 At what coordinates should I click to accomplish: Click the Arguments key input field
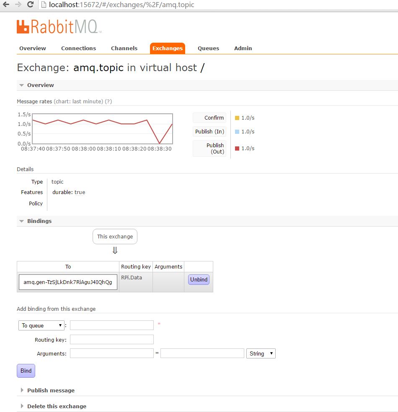click(112, 353)
